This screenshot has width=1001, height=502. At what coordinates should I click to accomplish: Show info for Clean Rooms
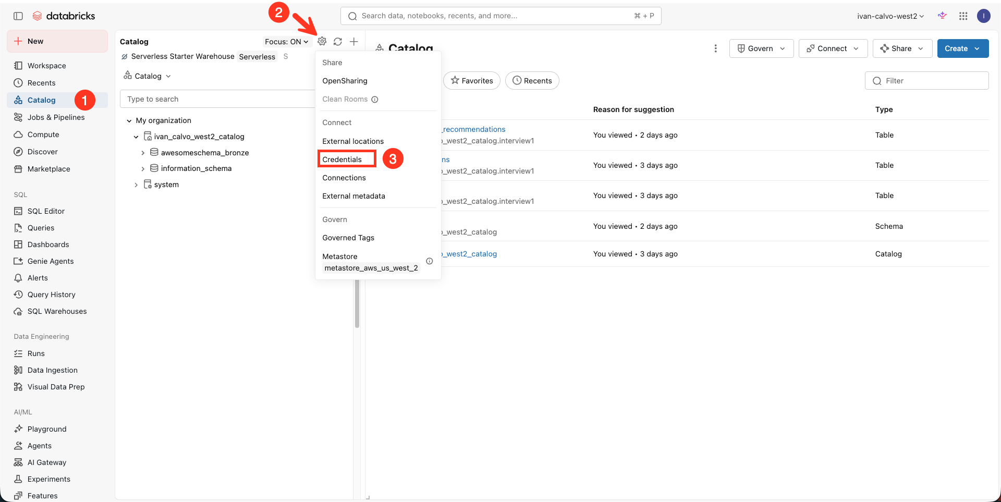[x=375, y=99]
